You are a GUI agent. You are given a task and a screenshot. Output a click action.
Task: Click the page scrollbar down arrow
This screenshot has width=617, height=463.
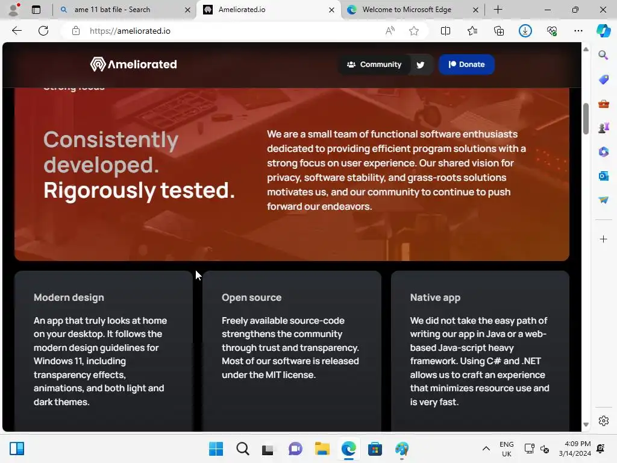[x=586, y=424]
